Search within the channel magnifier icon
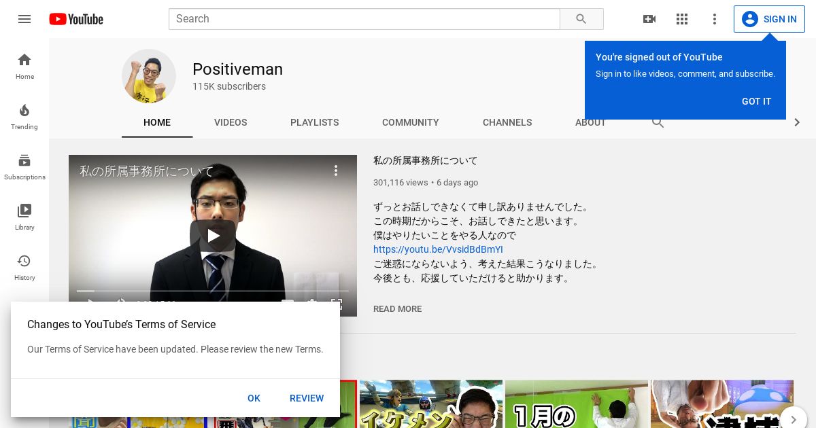The height and width of the screenshot is (428, 816). pyautogui.click(x=658, y=123)
